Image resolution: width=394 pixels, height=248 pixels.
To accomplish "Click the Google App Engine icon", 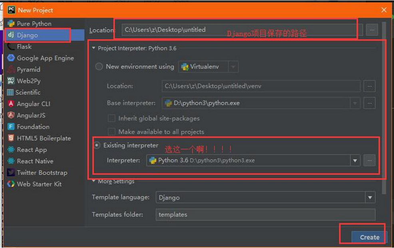I will point(11,58).
